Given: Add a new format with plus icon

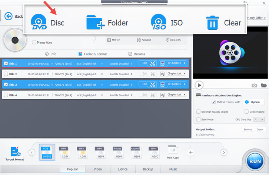Looking at the screenshot, I should point(190,152).
